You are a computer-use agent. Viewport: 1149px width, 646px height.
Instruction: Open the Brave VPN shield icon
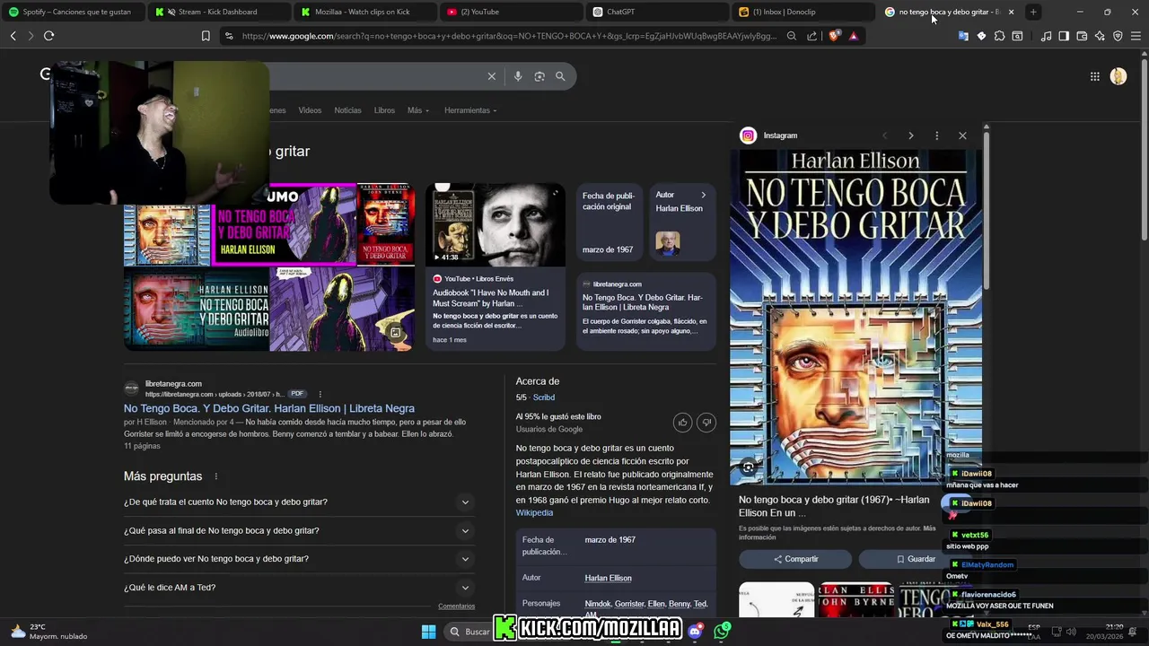coord(1118,36)
